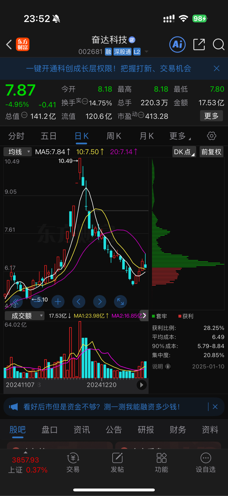Switch to 五日 chart tab
228x496 pixels.
pyautogui.click(x=49, y=136)
